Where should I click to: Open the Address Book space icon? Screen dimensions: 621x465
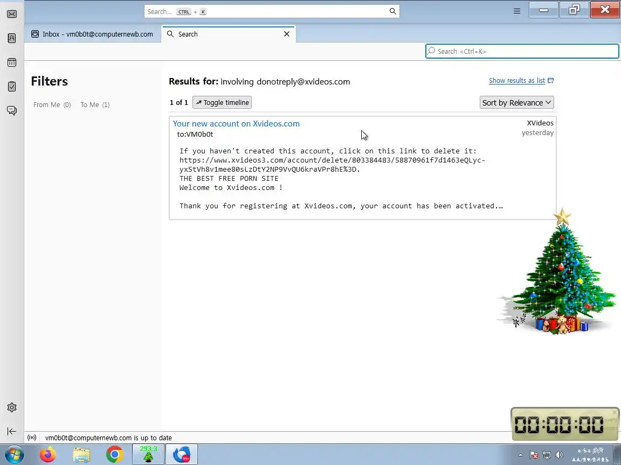12,38
